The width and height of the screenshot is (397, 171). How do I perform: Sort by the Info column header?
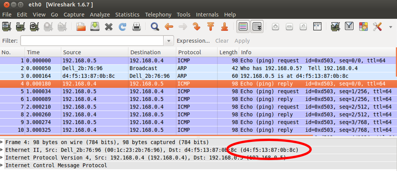318,52
